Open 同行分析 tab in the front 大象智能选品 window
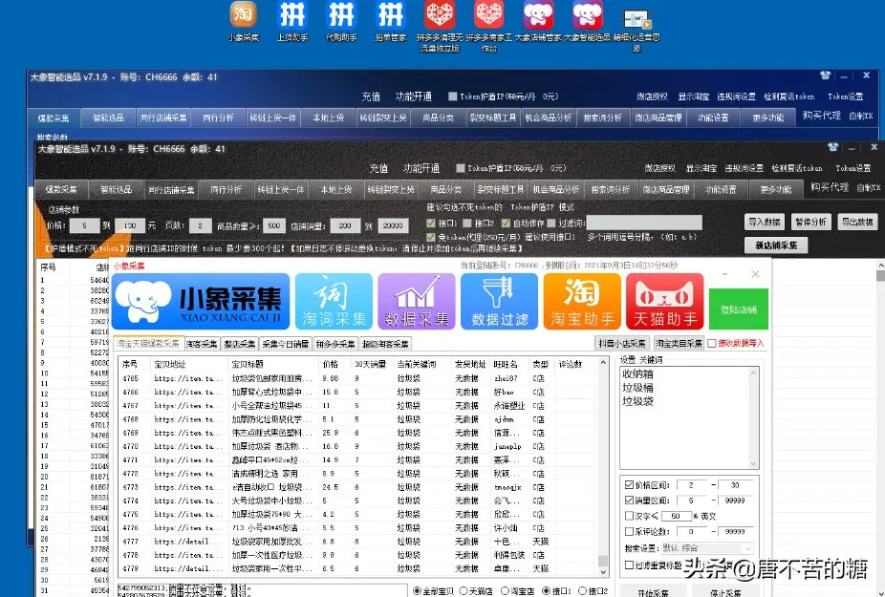 click(226, 189)
